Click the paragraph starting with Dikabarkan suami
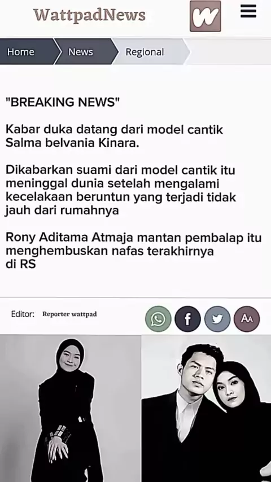The height and width of the screenshot is (482, 271). point(121,190)
